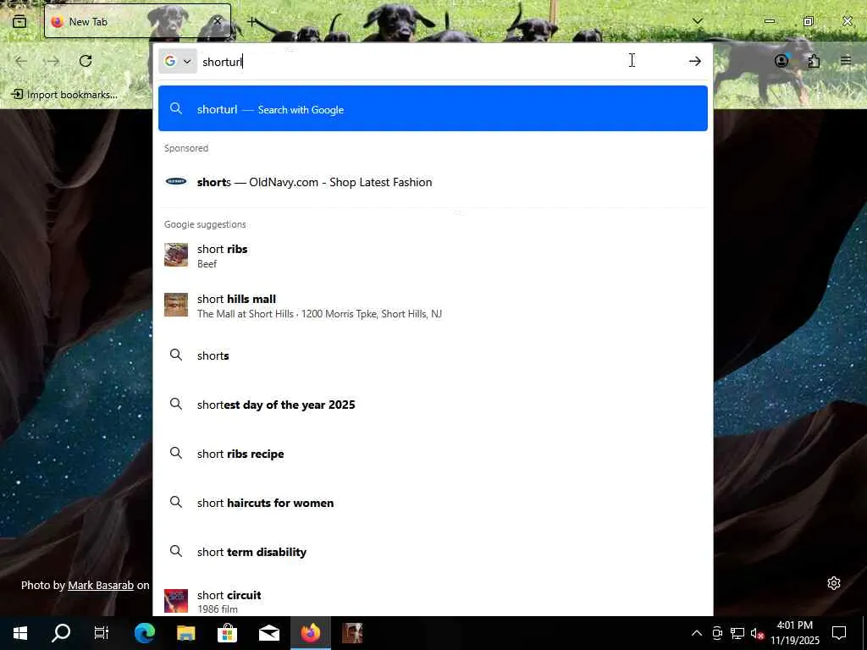
Task: Click the Meet Now tray icon
Action: [x=717, y=633]
